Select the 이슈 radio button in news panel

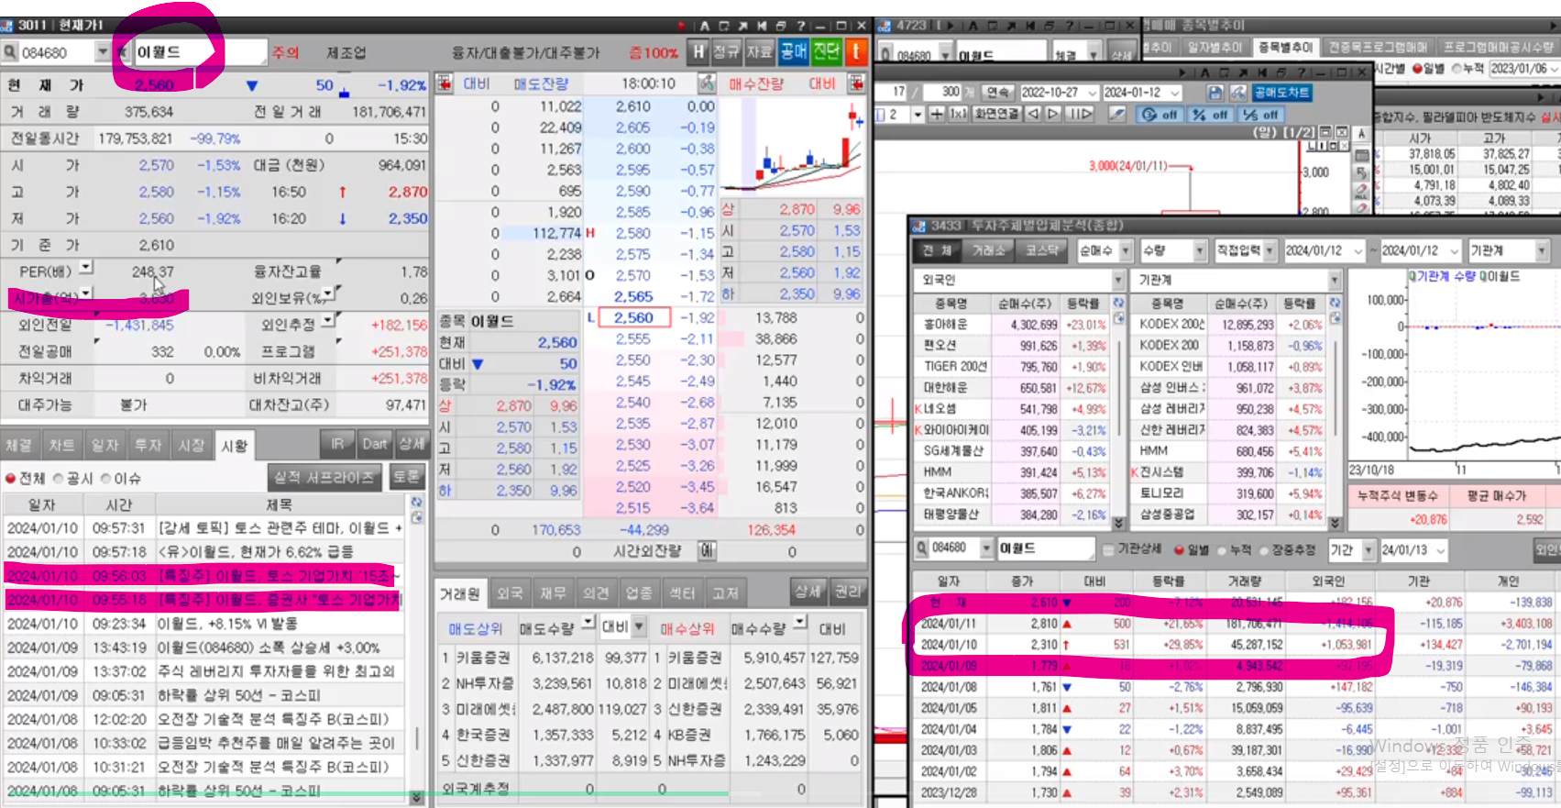point(105,478)
